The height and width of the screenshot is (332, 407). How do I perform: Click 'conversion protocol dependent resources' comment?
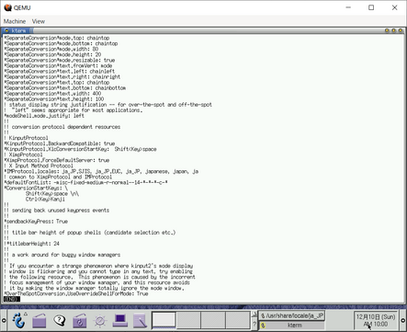(x=66, y=127)
